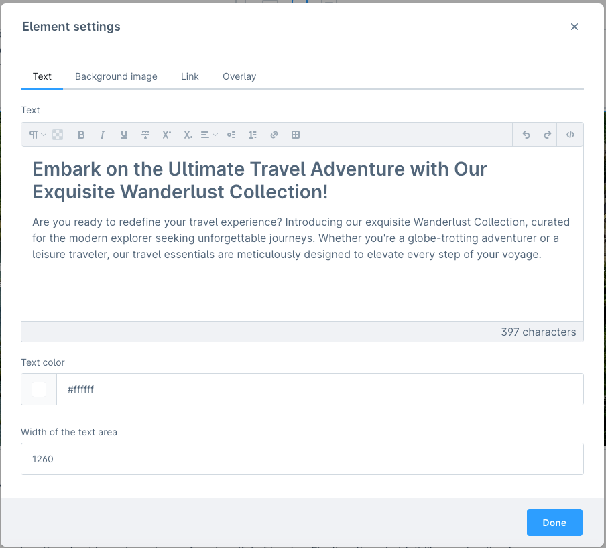Image resolution: width=606 pixels, height=548 pixels.
Task: Open the Overlay tab
Action: [239, 76]
